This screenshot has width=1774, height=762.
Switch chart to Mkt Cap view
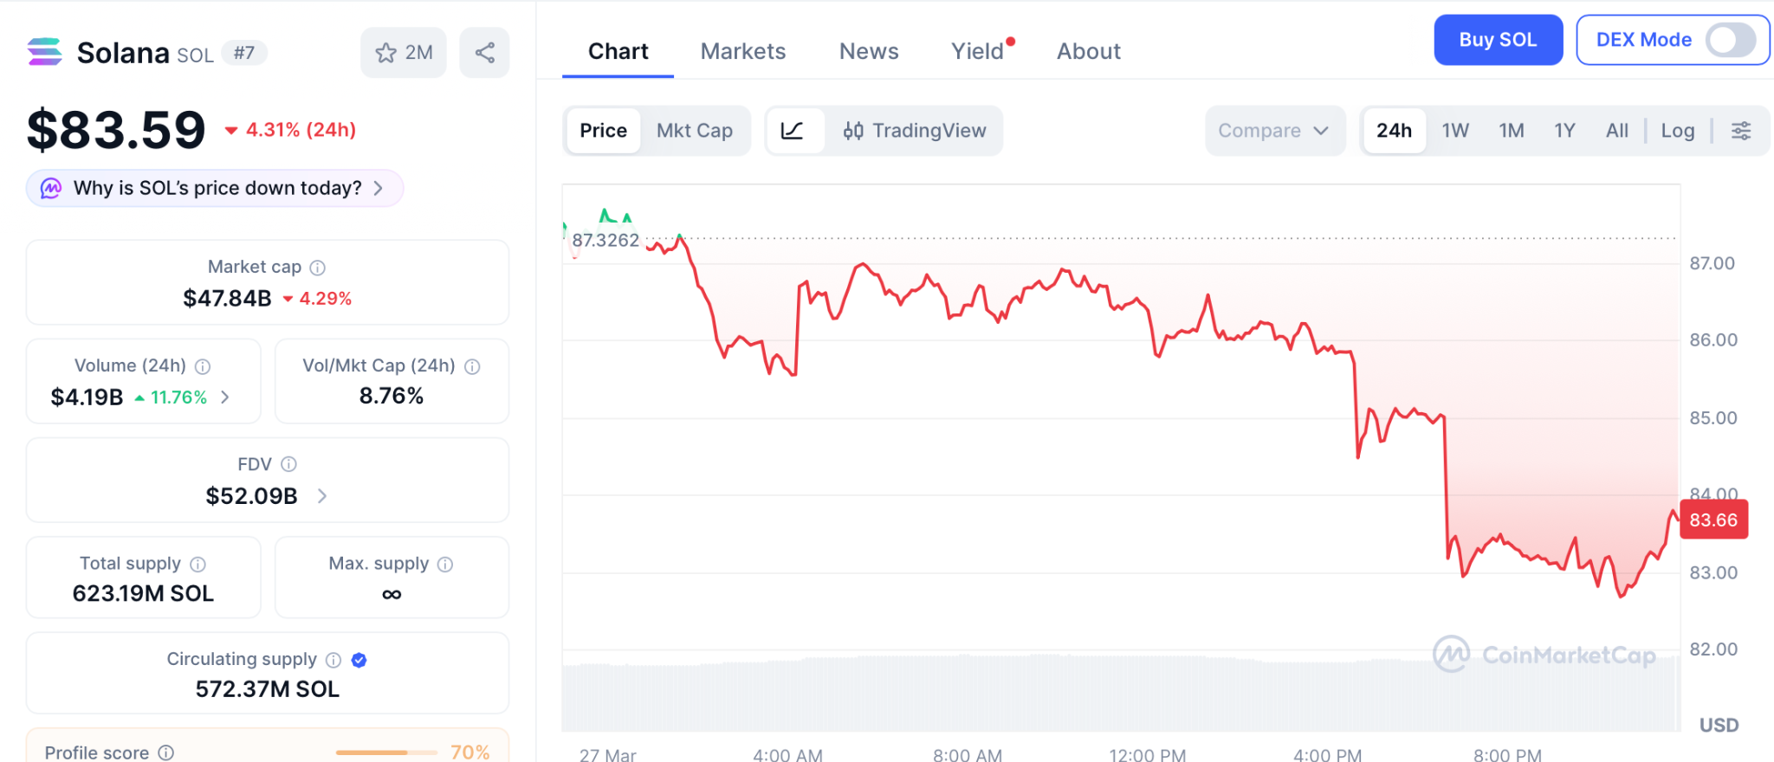[694, 131]
